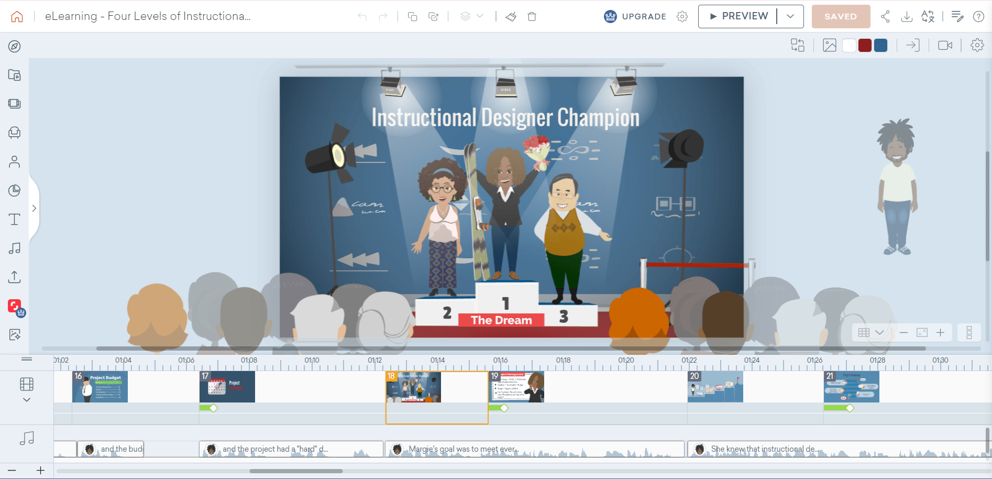992x479 pixels.
Task: Open the translate language icon
Action: pyautogui.click(x=928, y=16)
